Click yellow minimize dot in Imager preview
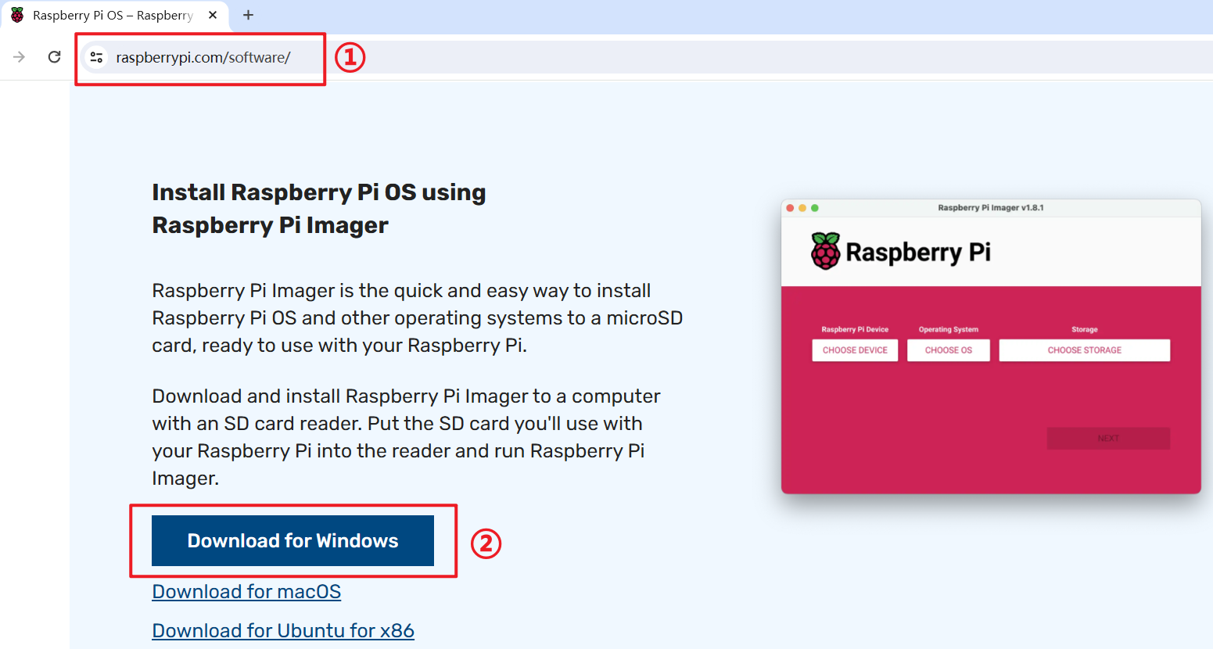The width and height of the screenshot is (1213, 649). 802,208
